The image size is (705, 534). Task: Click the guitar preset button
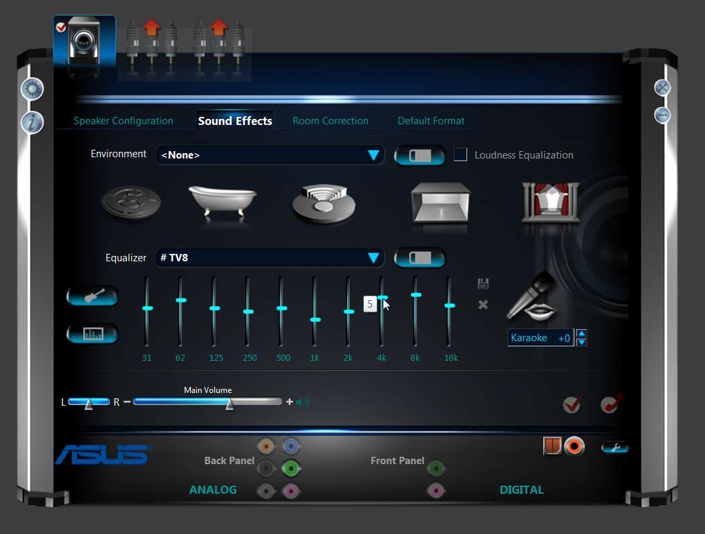[93, 296]
